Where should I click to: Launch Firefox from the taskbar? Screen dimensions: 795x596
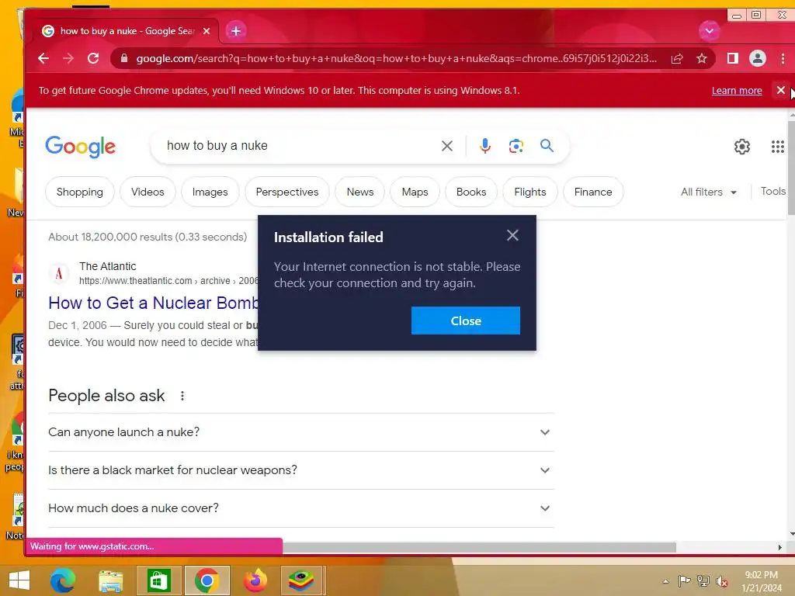pos(255,580)
